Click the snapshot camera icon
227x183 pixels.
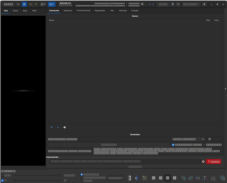pos(178,4)
